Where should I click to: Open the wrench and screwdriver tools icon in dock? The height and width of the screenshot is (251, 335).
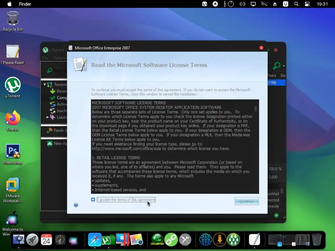[185, 240]
